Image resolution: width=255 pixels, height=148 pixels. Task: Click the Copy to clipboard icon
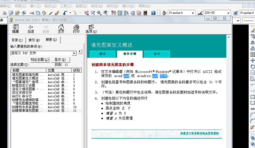click(38, 13)
